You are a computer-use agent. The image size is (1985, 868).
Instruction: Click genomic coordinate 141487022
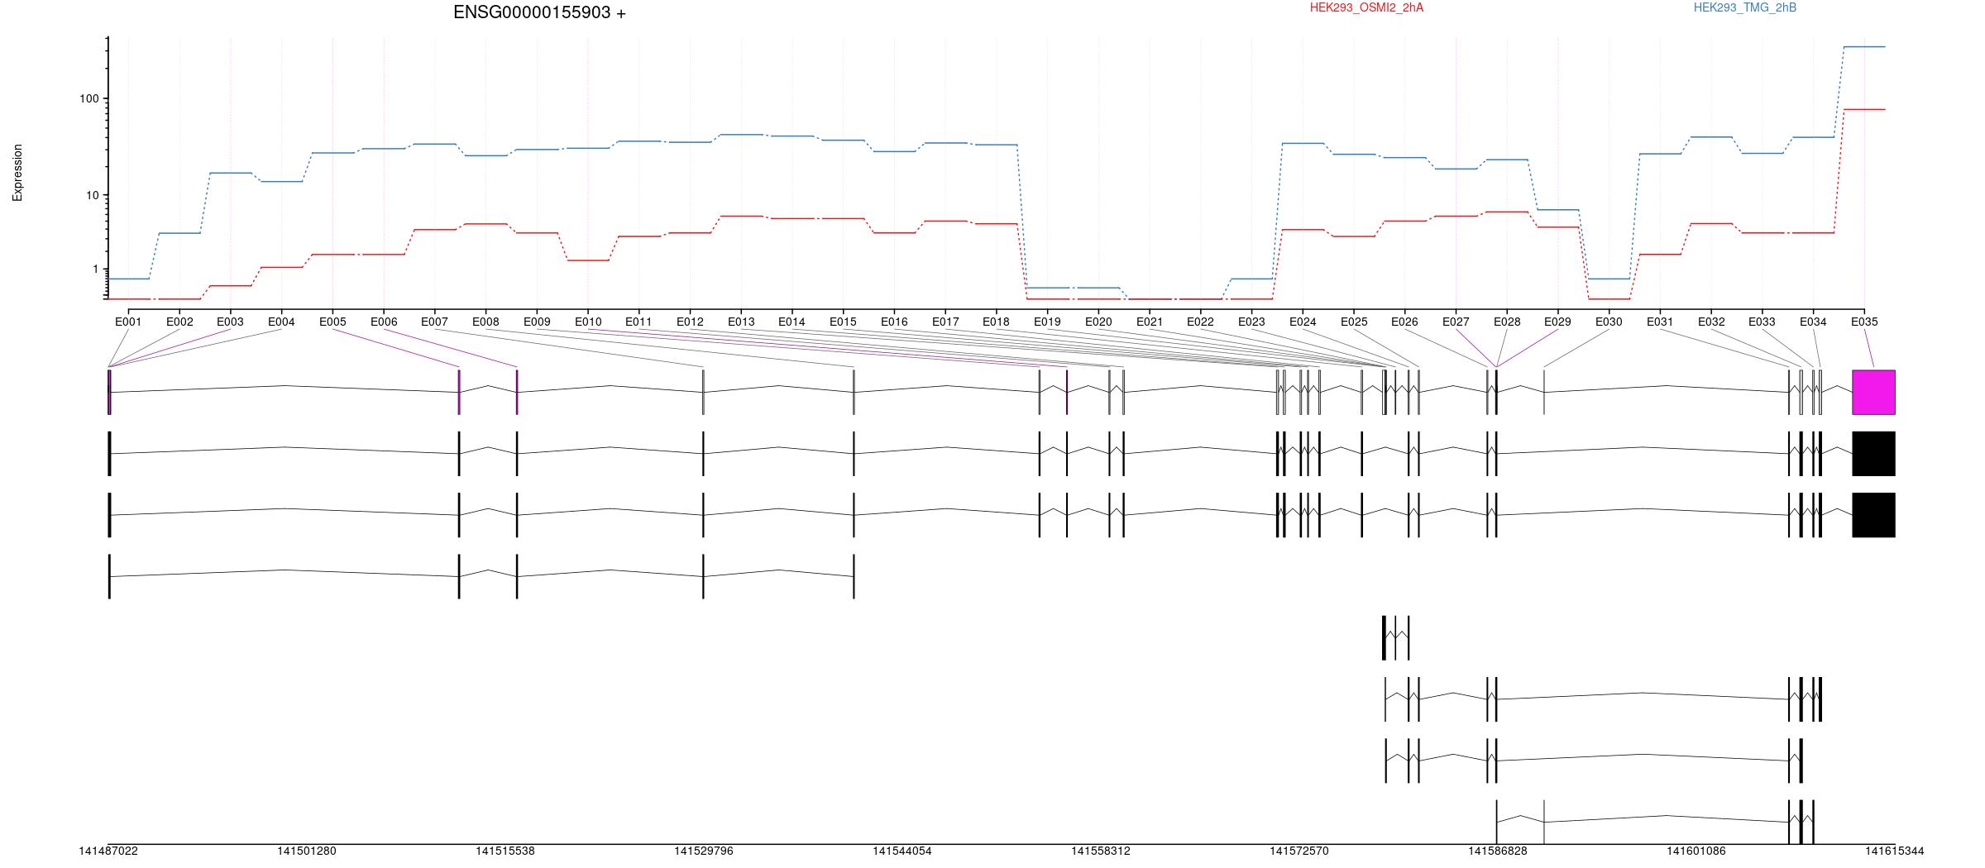pyautogui.click(x=108, y=851)
